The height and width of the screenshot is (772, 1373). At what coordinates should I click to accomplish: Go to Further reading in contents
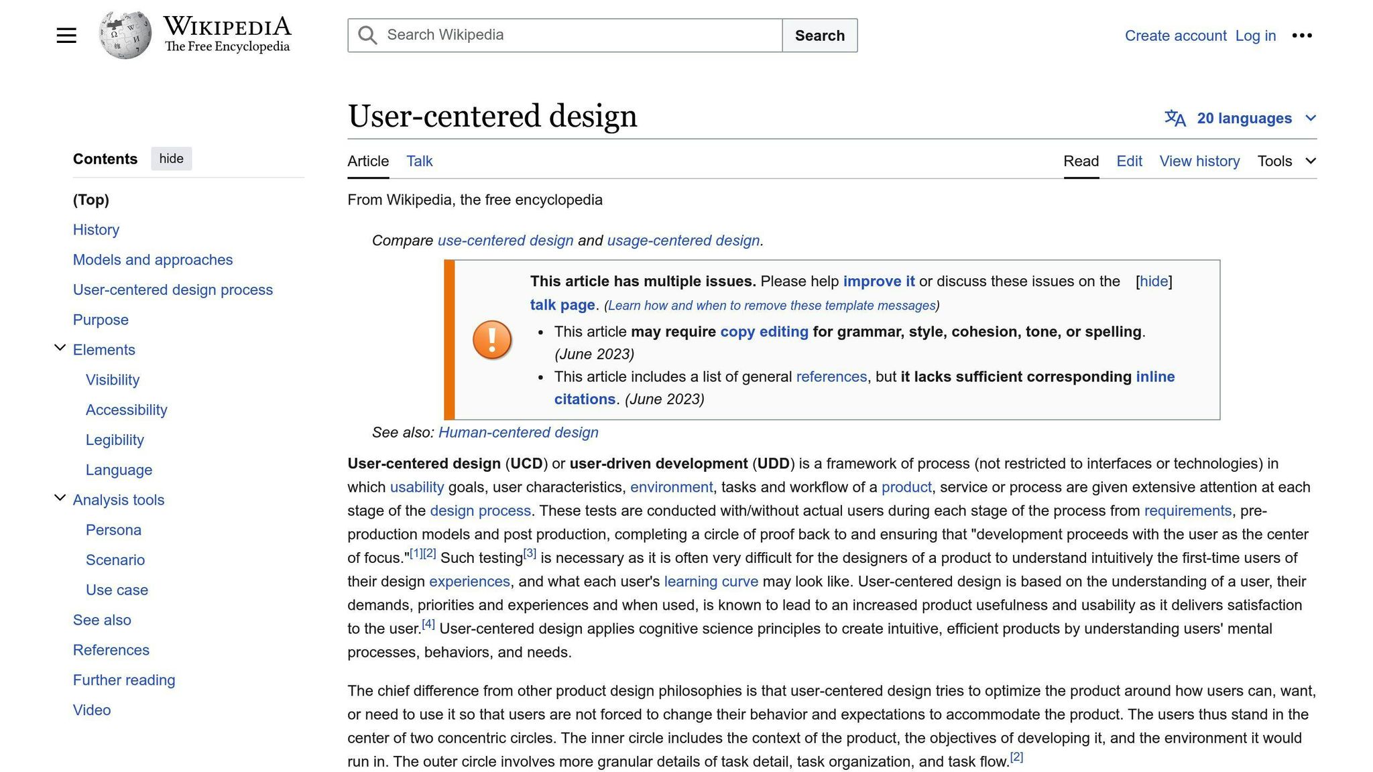pos(124,680)
